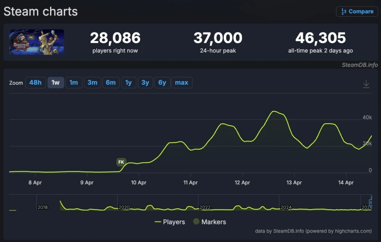Click the 2024 label in navigator
The height and width of the screenshot is (242, 381).
pos(286,207)
